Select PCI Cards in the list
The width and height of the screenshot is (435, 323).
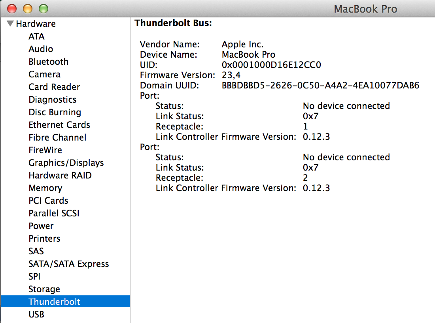[48, 201]
